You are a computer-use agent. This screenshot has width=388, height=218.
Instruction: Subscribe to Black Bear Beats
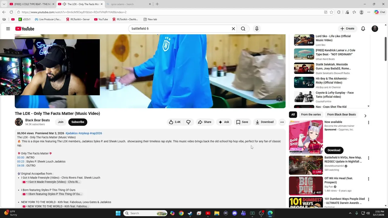78,122
